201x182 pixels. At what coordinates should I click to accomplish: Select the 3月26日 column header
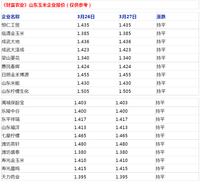(86, 17)
